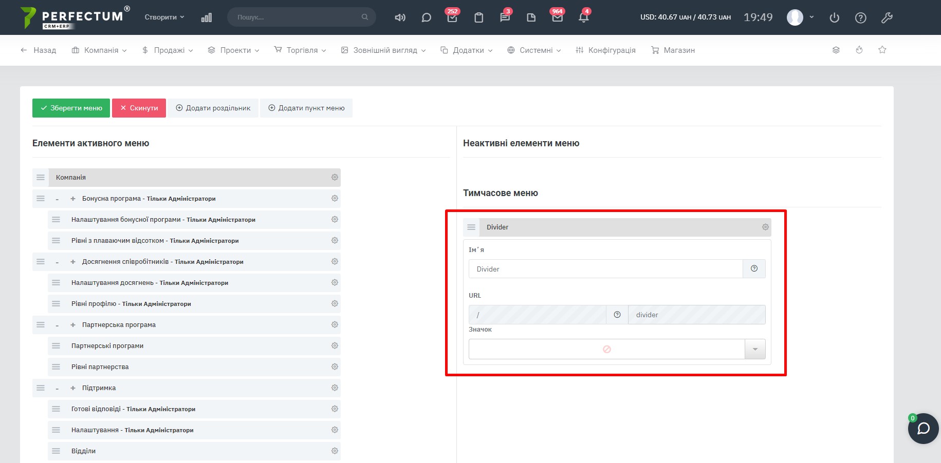Viewport: 941px width, 463px height.
Task: Open tasks icon with 252 badge
Action: 452,17
